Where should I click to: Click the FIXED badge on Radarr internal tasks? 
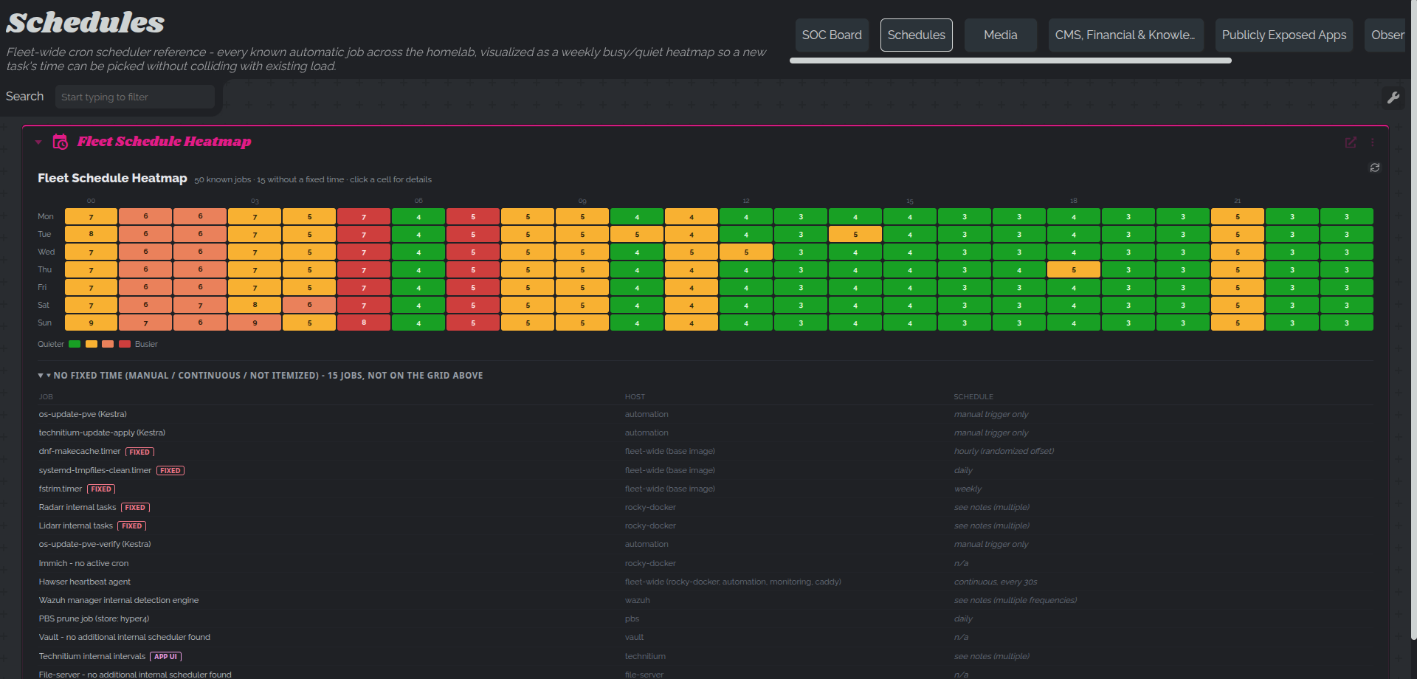pyautogui.click(x=135, y=507)
